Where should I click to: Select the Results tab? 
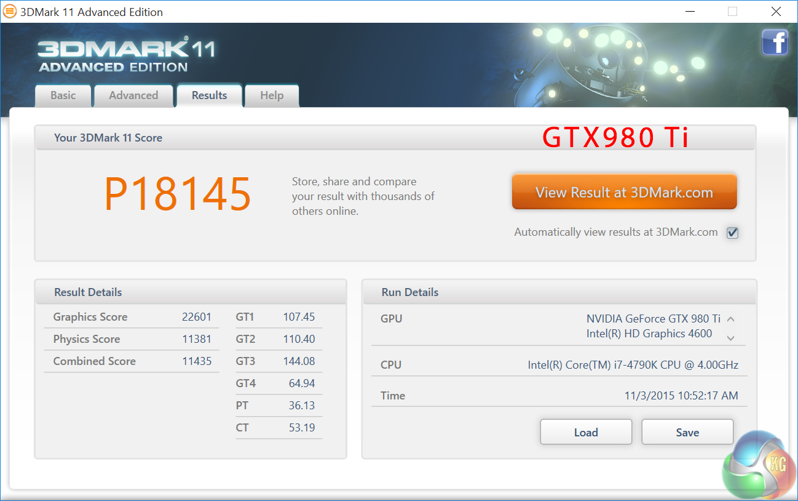tap(209, 95)
